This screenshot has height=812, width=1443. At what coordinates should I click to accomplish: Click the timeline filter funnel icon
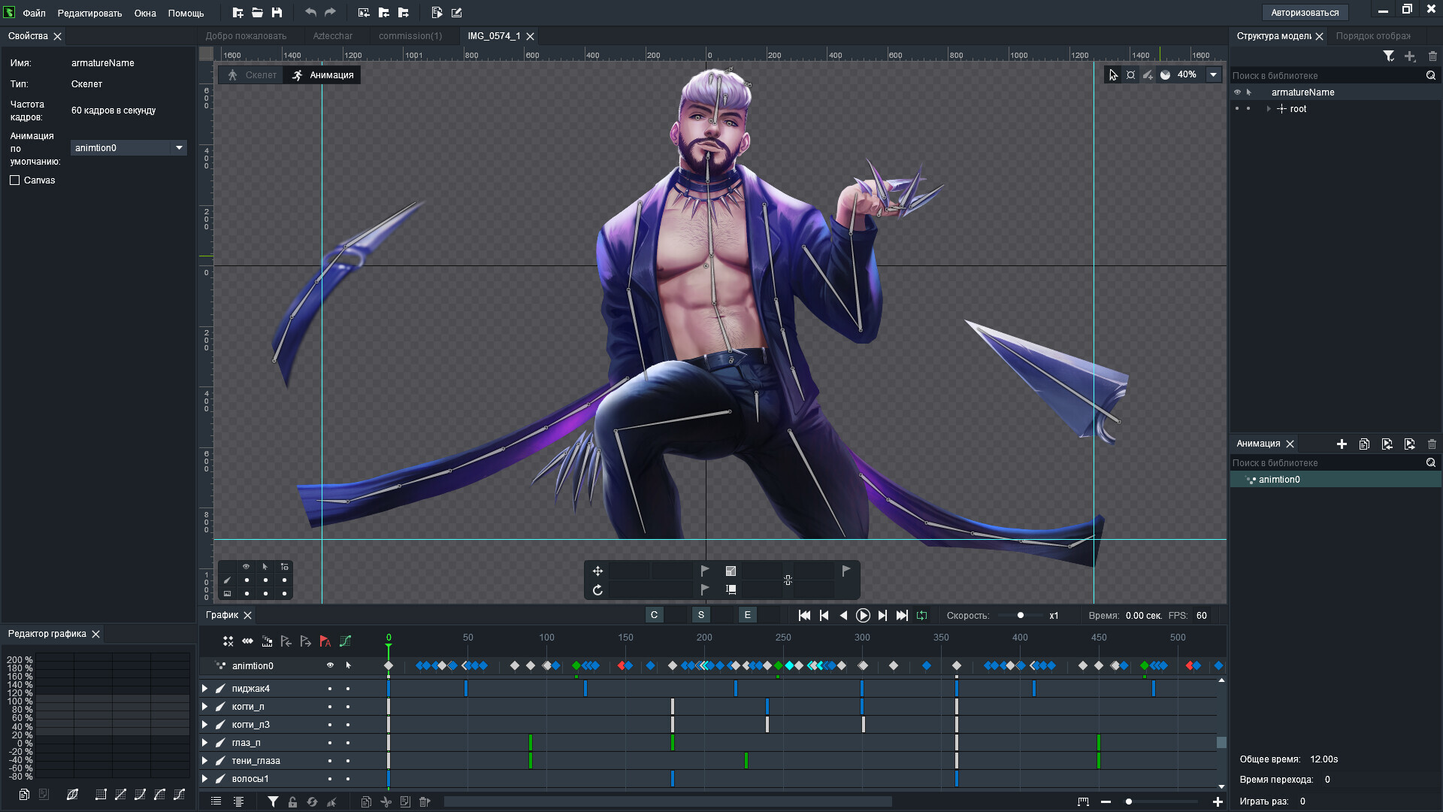pos(273,802)
